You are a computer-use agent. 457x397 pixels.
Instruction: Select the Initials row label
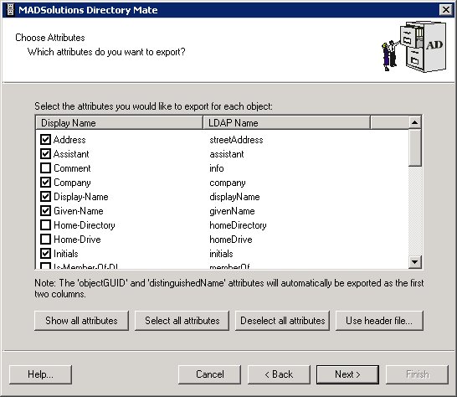[66, 254]
